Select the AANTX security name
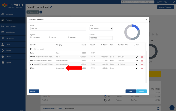Screen dimensions: 176x111 coord(32,57)
